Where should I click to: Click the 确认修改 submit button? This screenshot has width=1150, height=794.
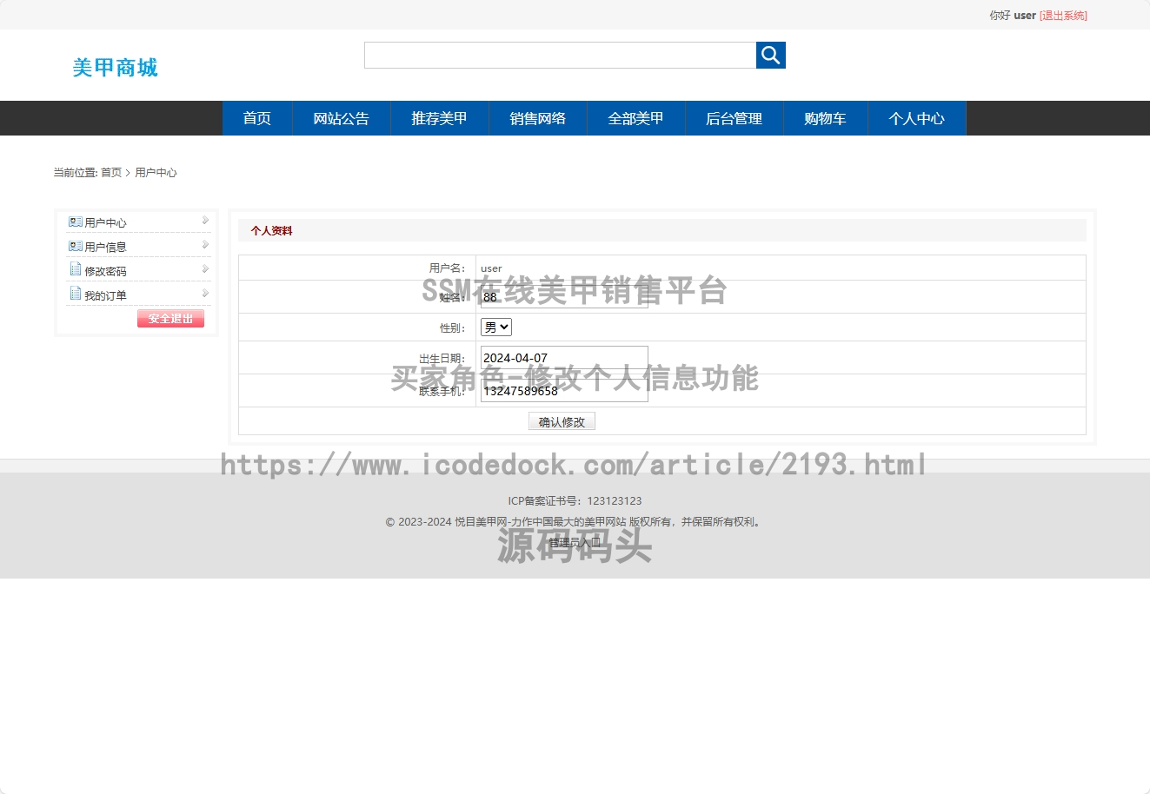click(562, 421)
